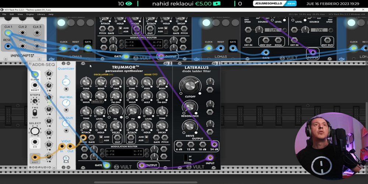The height and width of the screenshot is (184, 368).
Task: Click the lower Trummor modulation router display
Action: [124, 153]
